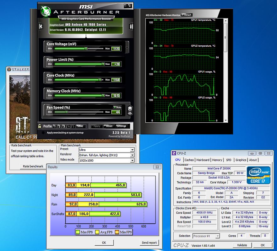The image size is (277, 251).
Task: Click the Power Limit slider handle
Action: point(103,64)
